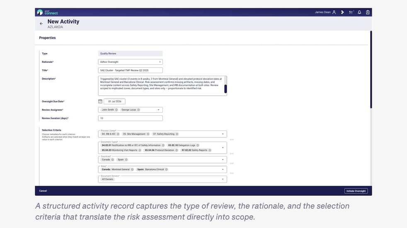Click the back arrow beside New Activity
Viewport: 407px width, 228px height.
[x=41, y=24]
